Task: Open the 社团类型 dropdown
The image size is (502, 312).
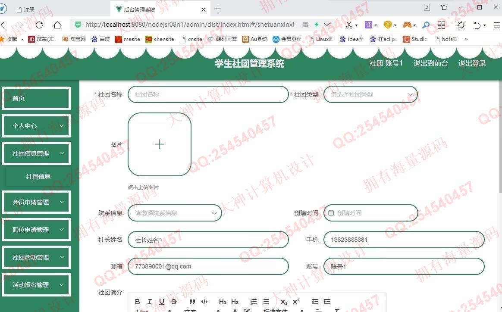Action: [x=370, y=94]
